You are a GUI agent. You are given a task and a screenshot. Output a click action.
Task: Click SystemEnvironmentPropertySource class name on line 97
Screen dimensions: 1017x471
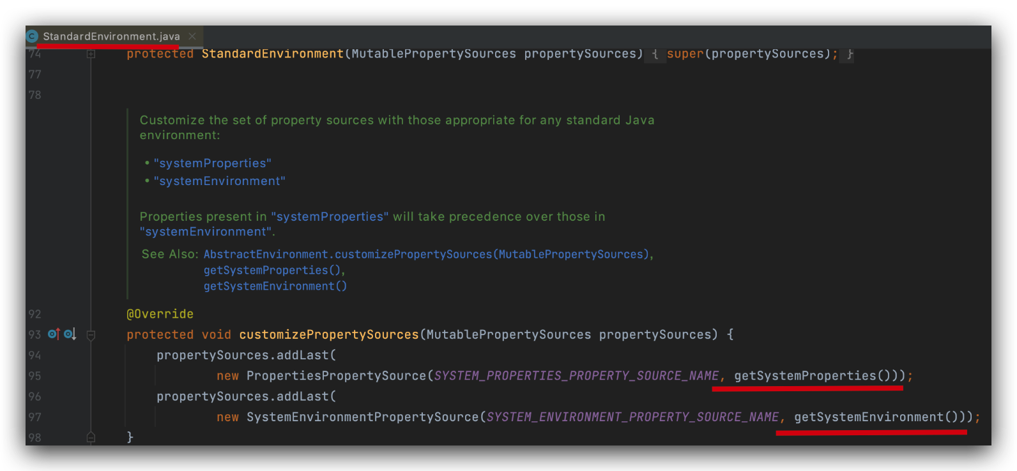point(362,417)
